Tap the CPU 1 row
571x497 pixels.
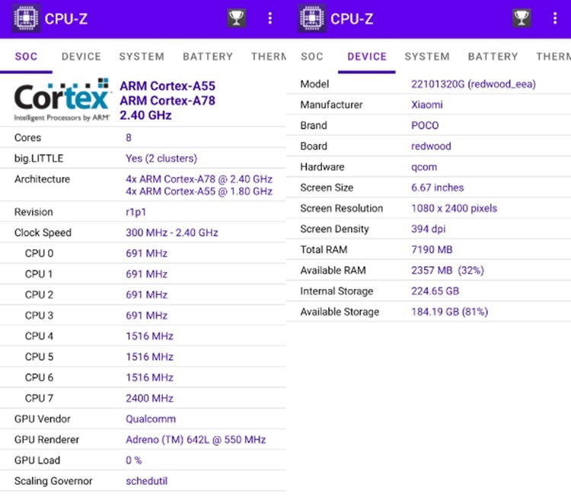(143, 274)
